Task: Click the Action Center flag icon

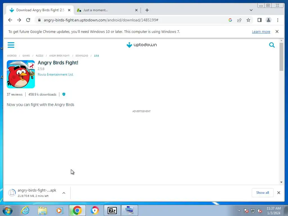Action: [246, 211]
